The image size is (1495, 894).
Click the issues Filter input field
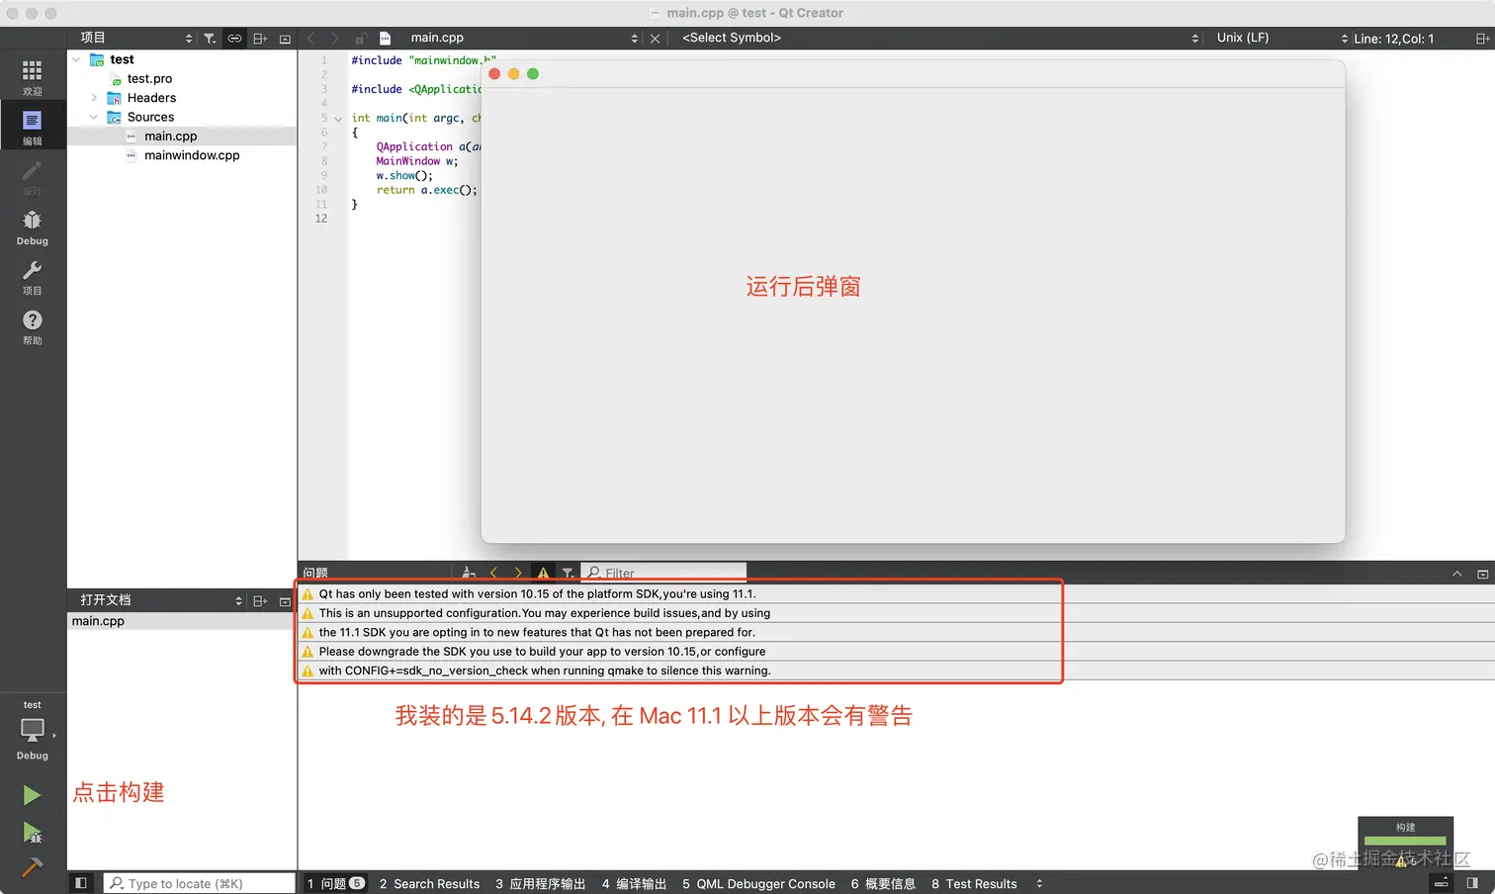coord(663,573)
